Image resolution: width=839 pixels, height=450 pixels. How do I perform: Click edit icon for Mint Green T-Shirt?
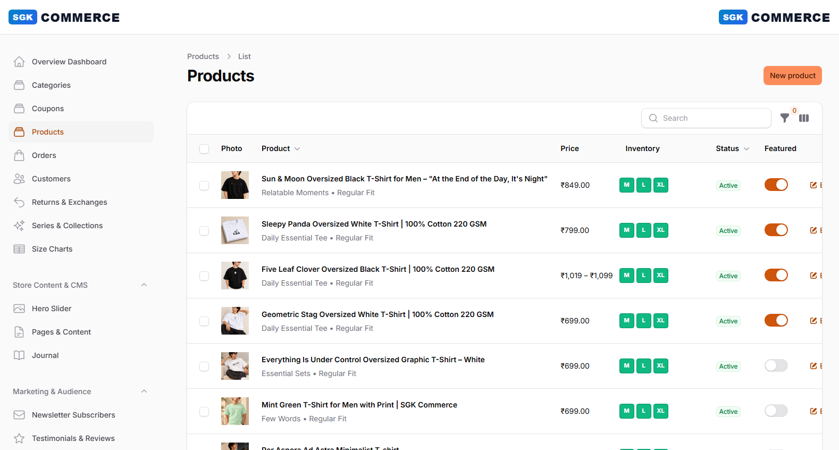point(813,411)
